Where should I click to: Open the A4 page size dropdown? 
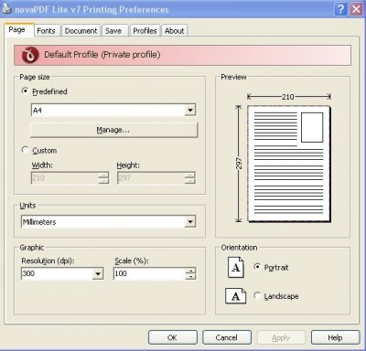click(190, 110)
